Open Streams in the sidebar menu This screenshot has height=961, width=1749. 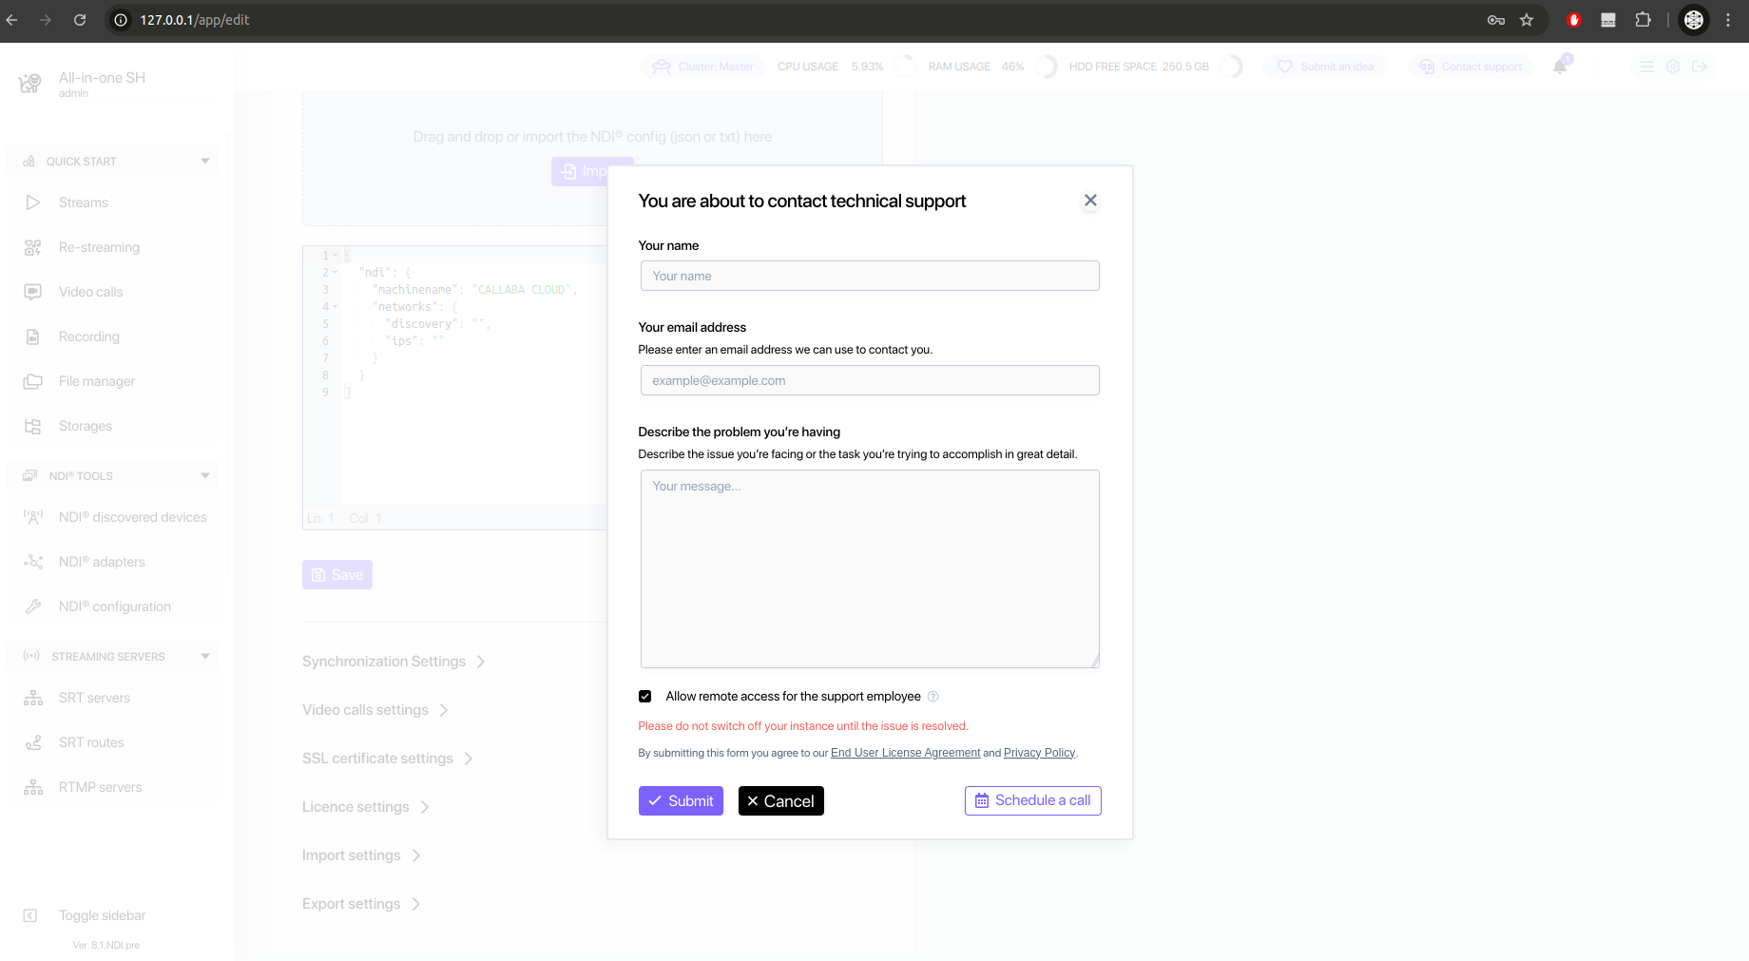[84, 202]
